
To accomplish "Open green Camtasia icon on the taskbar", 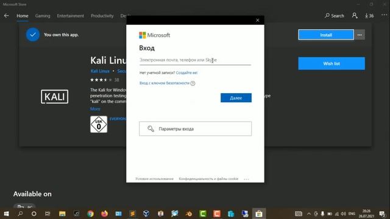I will pyautogui.click(x=203, y=214).
